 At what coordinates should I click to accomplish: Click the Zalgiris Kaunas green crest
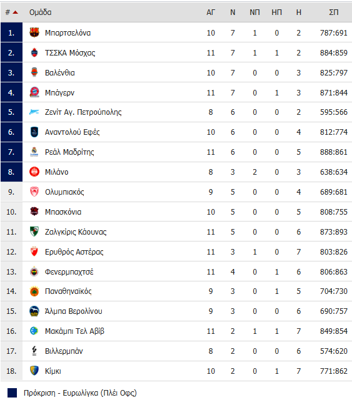[x=34, y=232]
